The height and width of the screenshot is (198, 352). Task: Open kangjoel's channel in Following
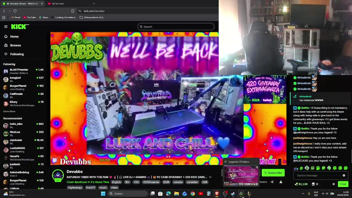pyautogui.click(x=24, y=79)
